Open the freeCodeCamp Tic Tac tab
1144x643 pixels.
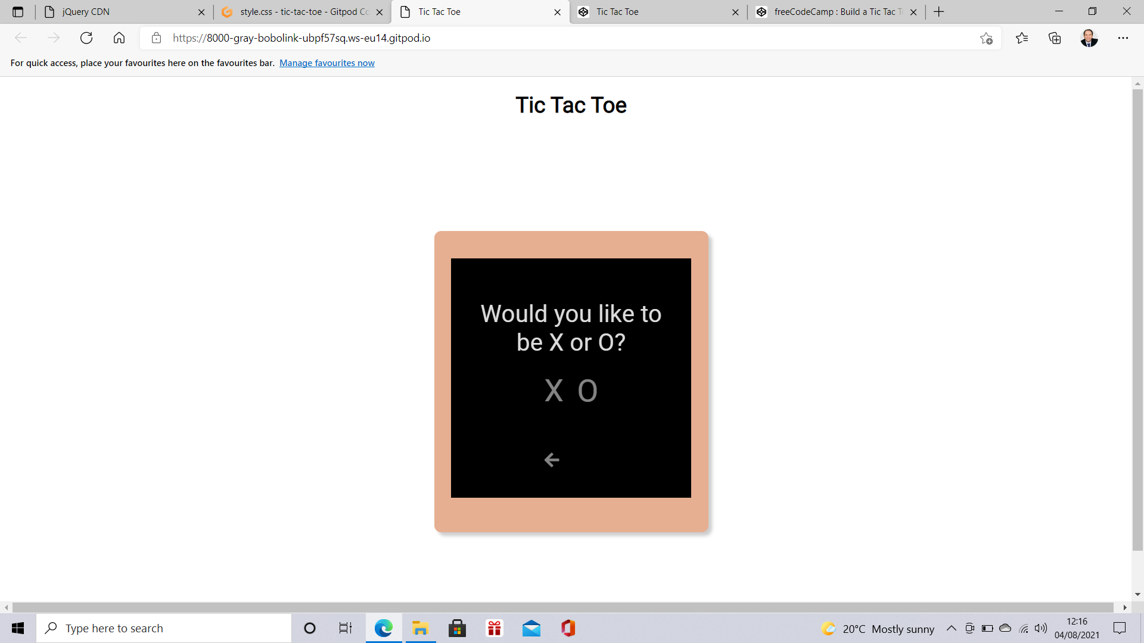pyautogui.click(x=834, y=12)
